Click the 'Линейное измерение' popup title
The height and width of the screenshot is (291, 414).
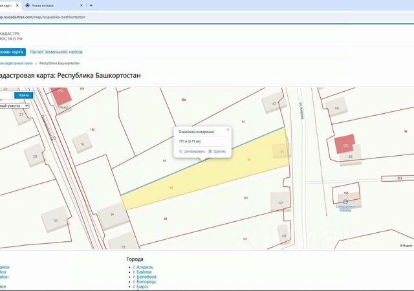point(197,132)
